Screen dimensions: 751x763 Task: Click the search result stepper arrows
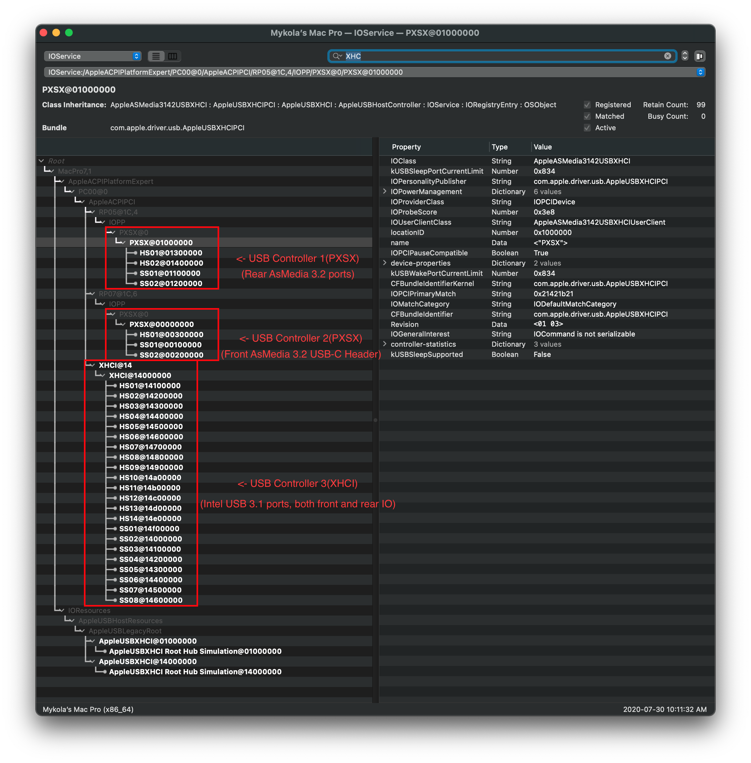pos(685,56)
